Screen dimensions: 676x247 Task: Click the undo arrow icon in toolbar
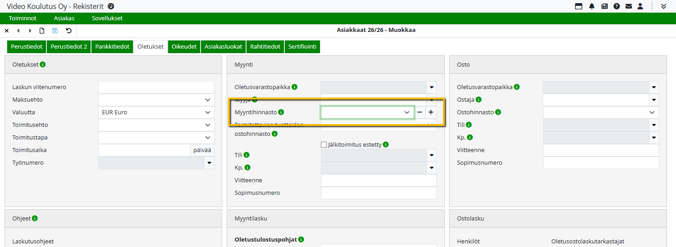[69, 31]
